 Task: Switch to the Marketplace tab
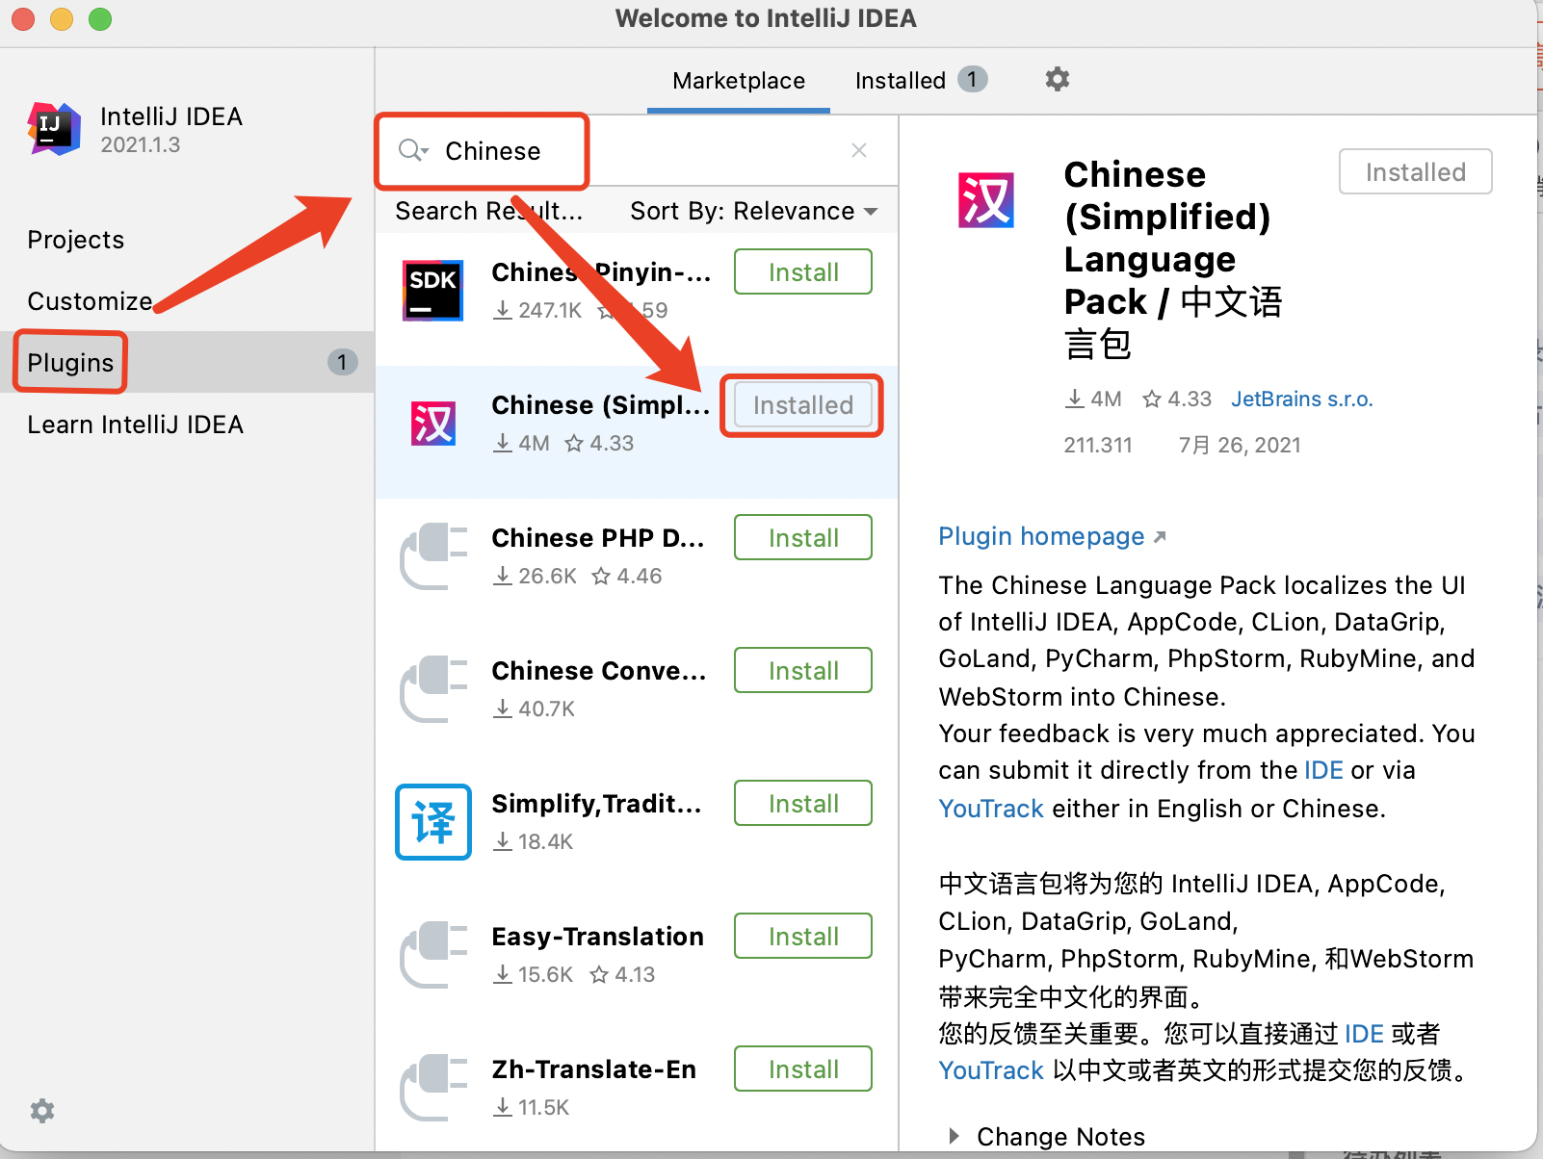739,81
